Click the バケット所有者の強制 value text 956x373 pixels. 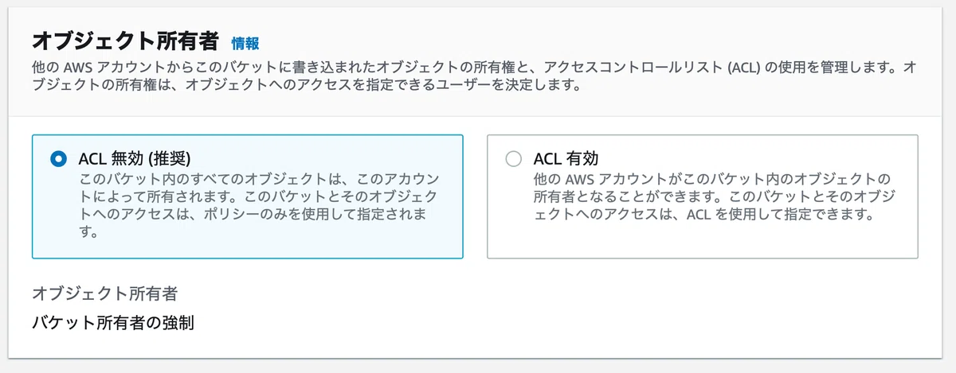(x=113, y=323)
